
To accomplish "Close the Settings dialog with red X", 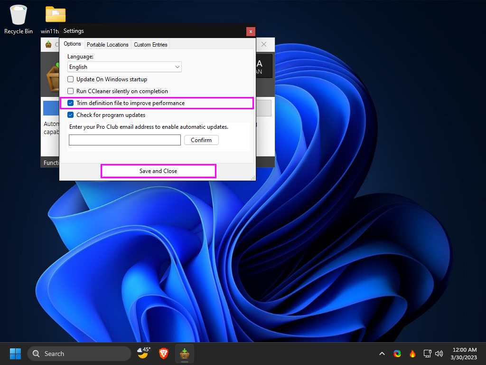I will click(251, 31).
